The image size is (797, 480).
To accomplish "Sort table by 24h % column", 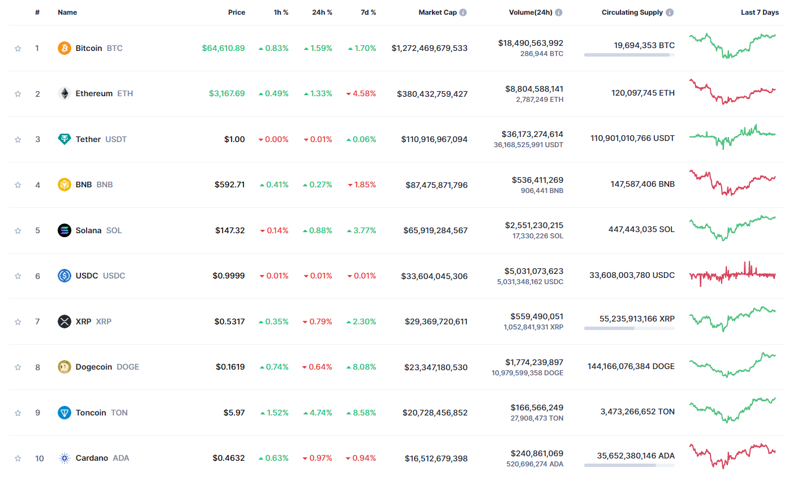I will point(322,12).
